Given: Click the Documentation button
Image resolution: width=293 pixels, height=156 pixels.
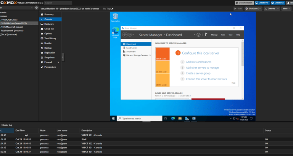Looking at the screenshot, I should [244, 3].
